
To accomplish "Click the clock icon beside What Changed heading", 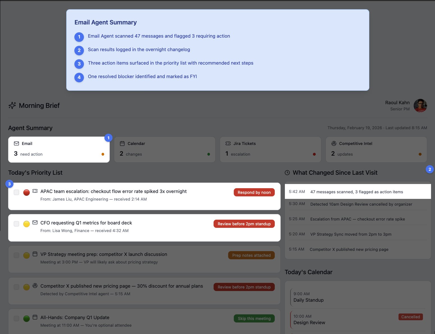I will point(287,172).
